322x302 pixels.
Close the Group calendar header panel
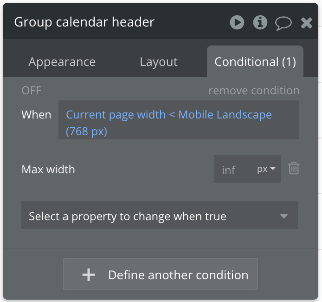pyautogui.click(x=307, y=23)
